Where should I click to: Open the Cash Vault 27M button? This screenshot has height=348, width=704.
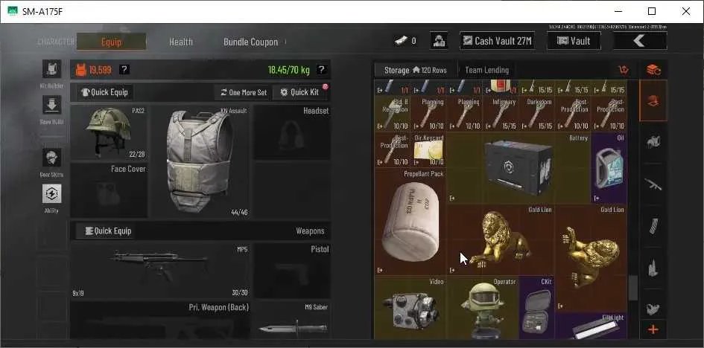497,41
